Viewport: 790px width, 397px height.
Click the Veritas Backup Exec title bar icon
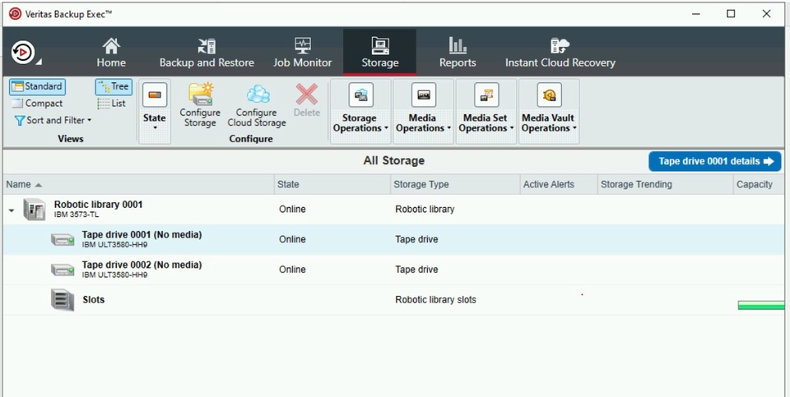15,14
